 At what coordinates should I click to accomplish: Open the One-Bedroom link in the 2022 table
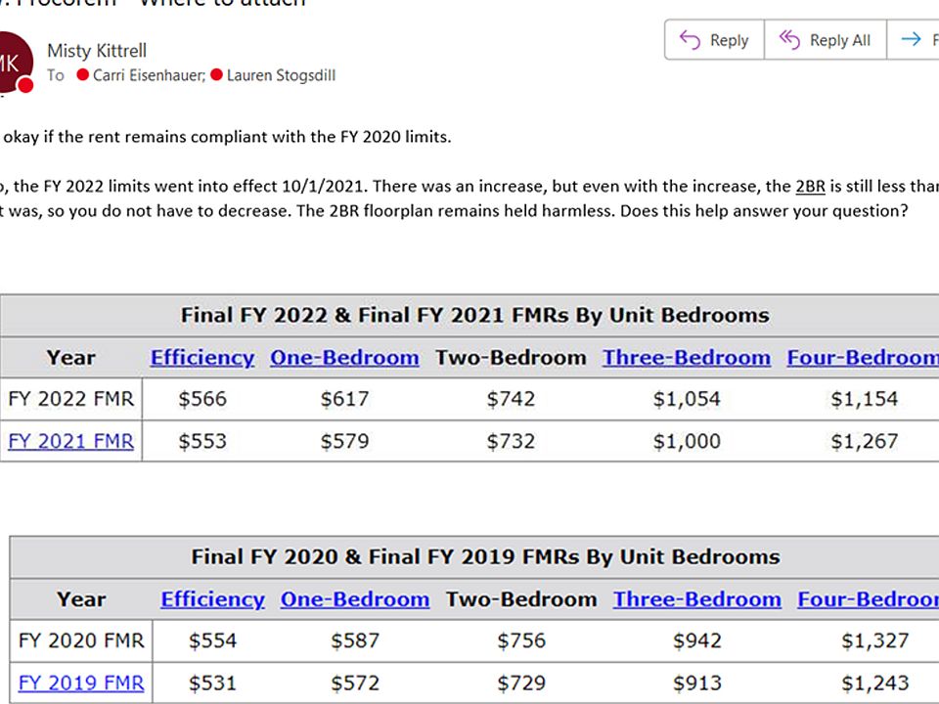pos(344,358)
